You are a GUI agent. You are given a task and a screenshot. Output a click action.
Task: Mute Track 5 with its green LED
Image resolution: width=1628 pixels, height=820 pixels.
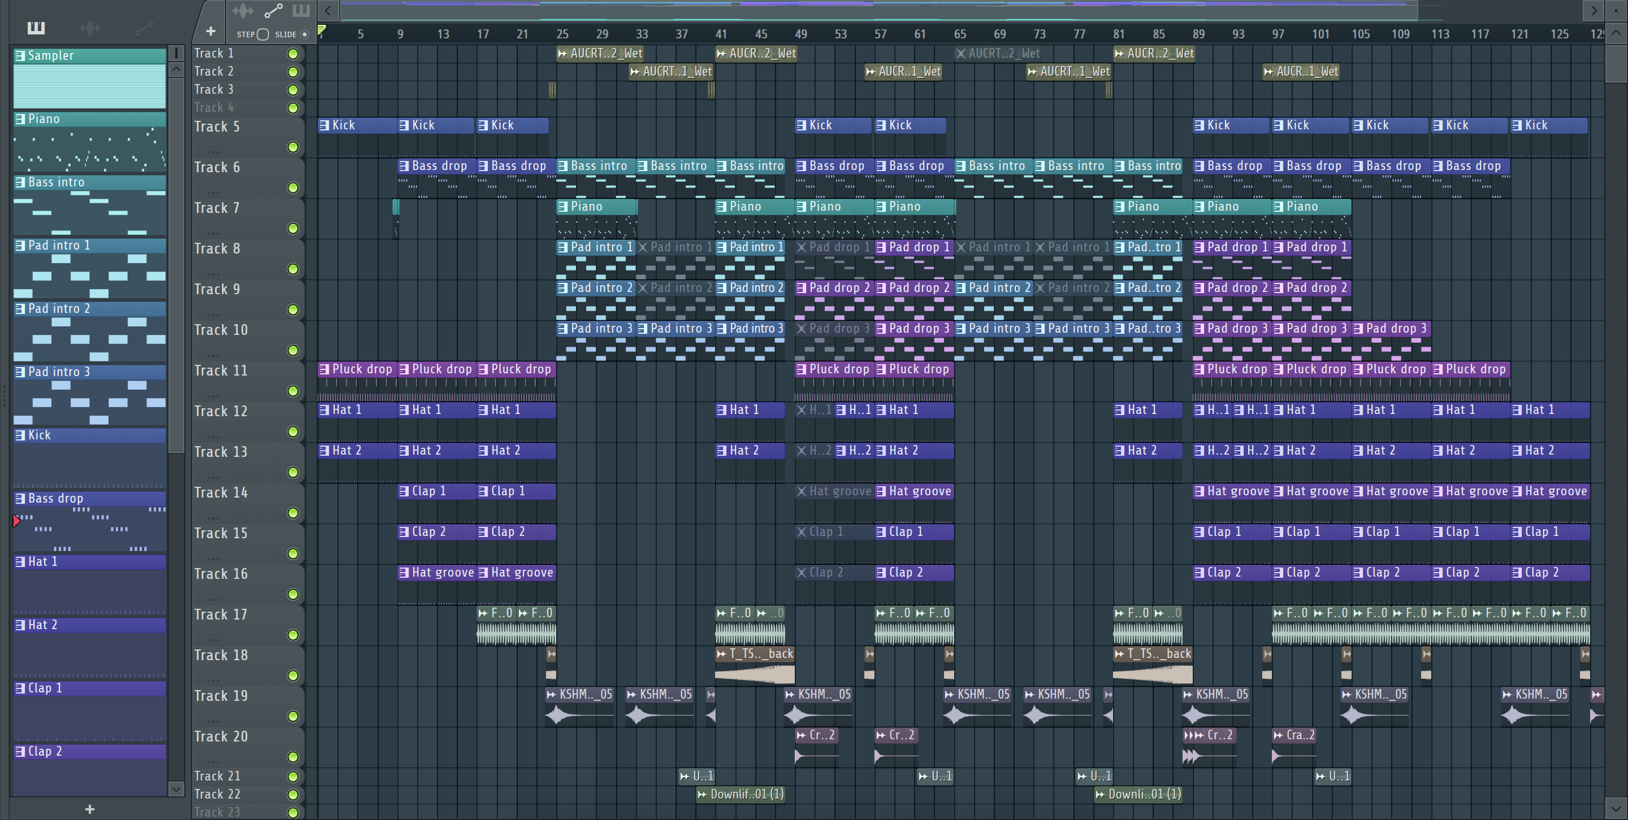tap(293, 147)
